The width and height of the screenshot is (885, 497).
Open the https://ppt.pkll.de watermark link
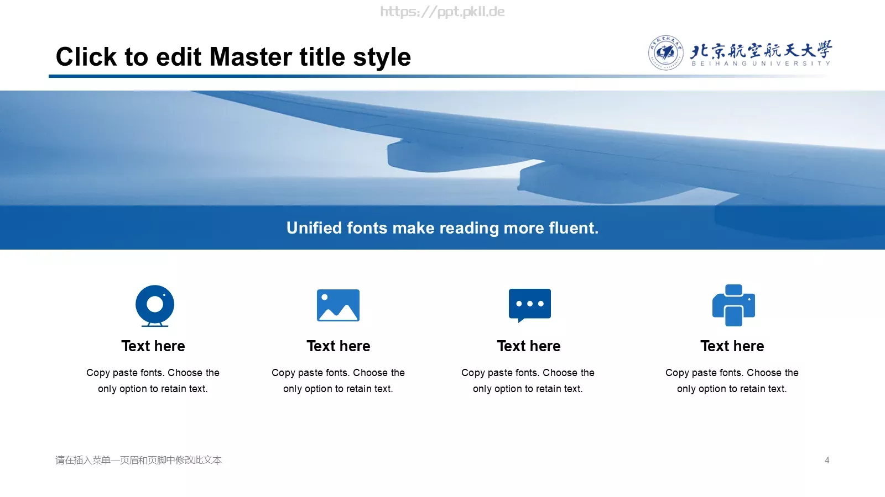click(x=442, y=12)
